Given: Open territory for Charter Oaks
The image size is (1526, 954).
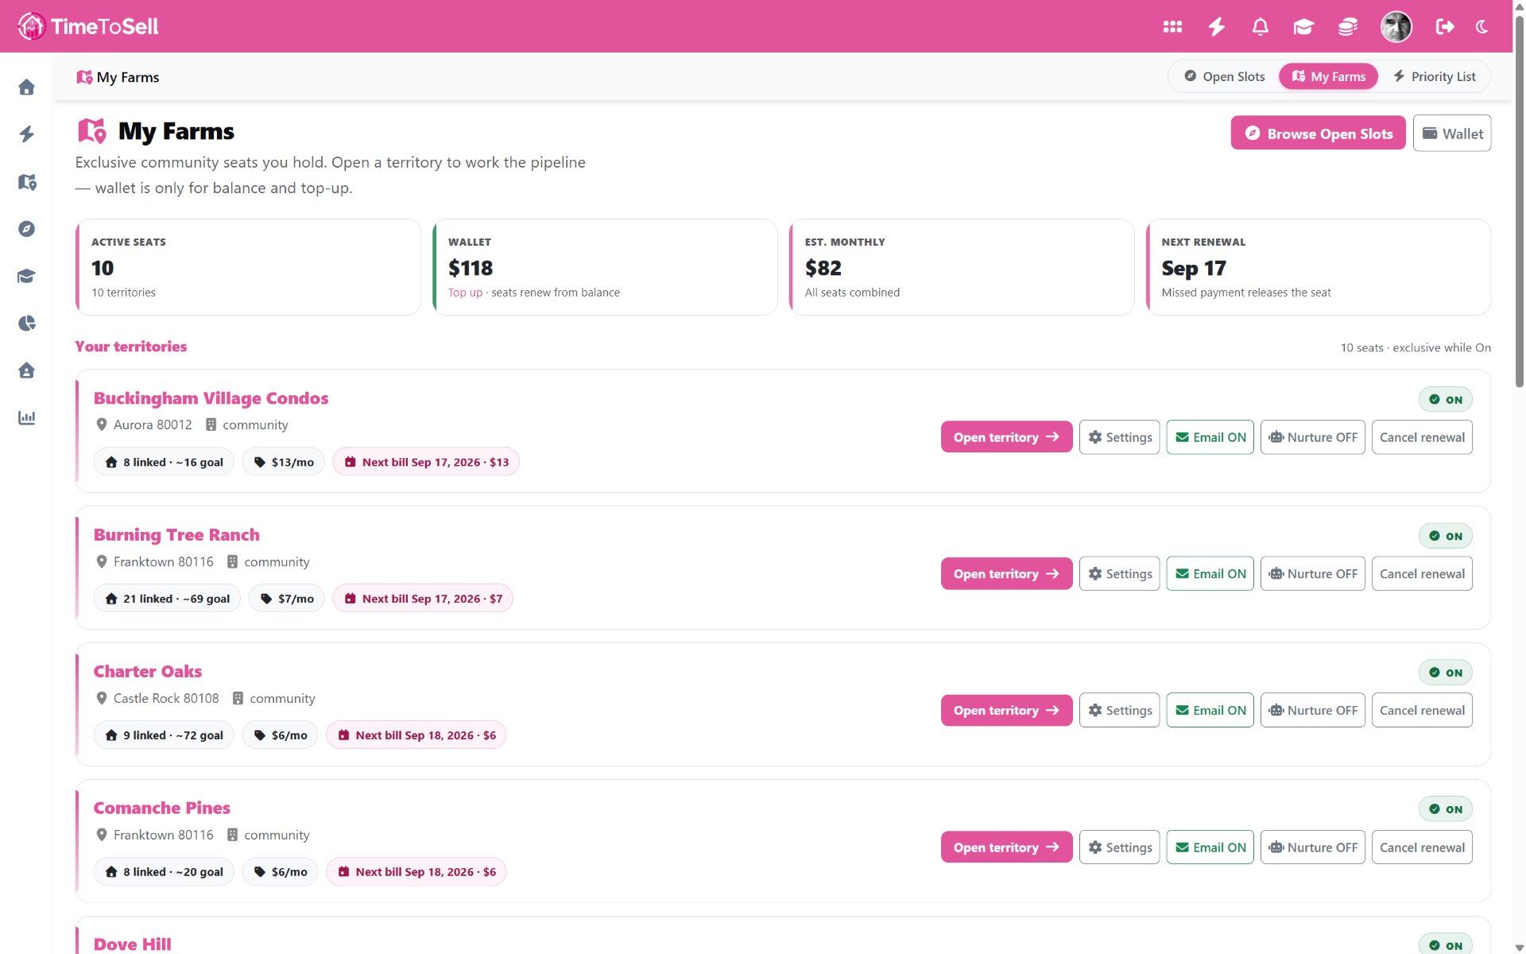Looking at the screenshot, I should 1006,711.
